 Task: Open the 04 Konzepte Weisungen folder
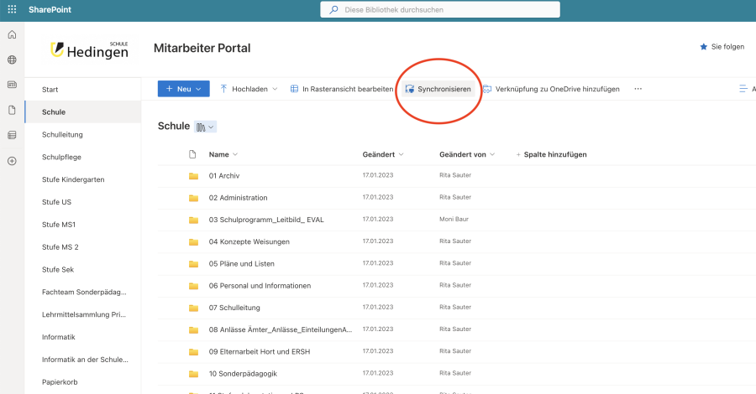click(x=249, y=241)
